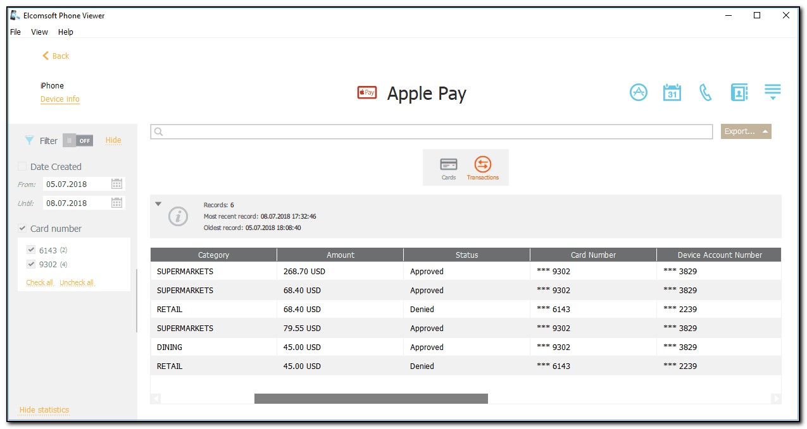The width and height of the screenshot is (807, 429).
Task: Select the Transactions view icon
Action: tap(482, 167)
